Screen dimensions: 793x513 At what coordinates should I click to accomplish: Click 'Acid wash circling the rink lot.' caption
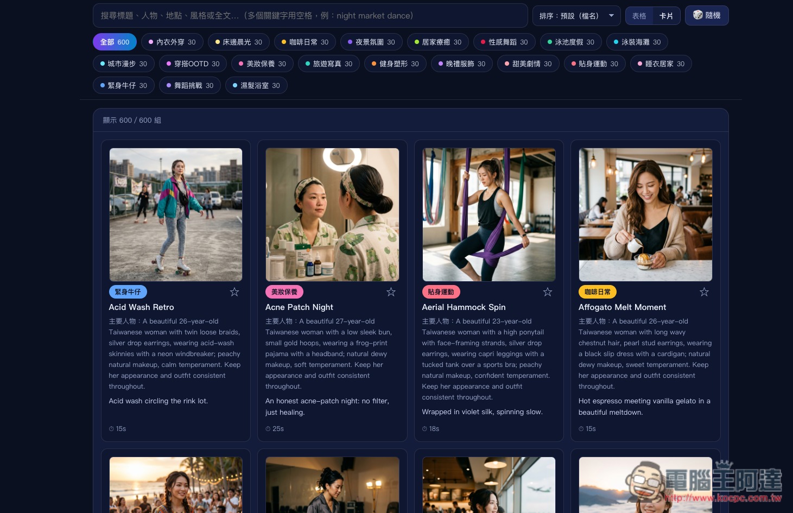[x=158, y=401]
